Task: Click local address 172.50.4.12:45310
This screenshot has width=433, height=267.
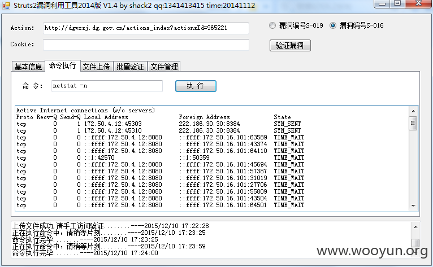Action: tap(112, 130)
